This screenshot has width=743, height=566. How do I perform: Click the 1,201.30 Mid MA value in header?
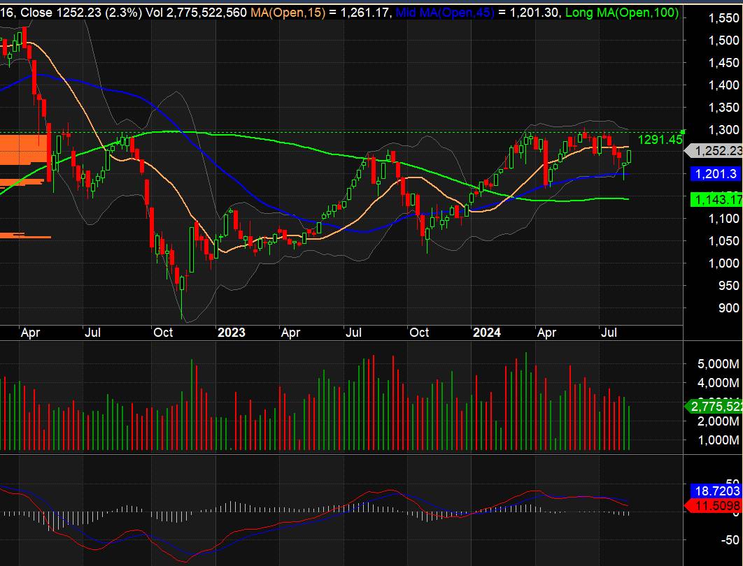[x=533, y=13]
